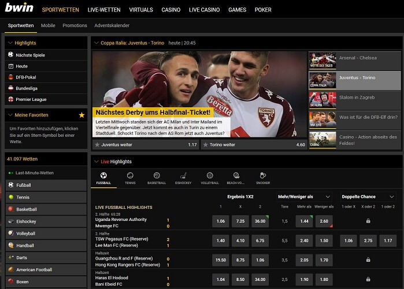
Task: Select odds 34.00 for Bani Ebeid FC
Action: click(260, 280)
